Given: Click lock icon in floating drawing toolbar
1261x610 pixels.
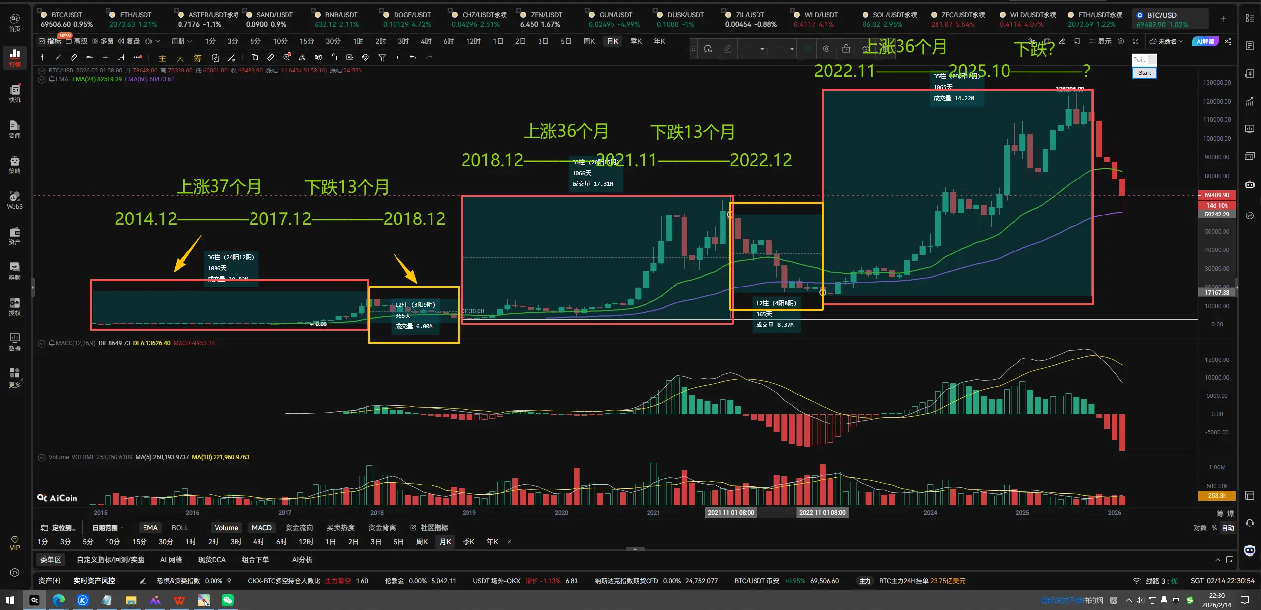Looking at the screenshot, I should tap(846, 49).
